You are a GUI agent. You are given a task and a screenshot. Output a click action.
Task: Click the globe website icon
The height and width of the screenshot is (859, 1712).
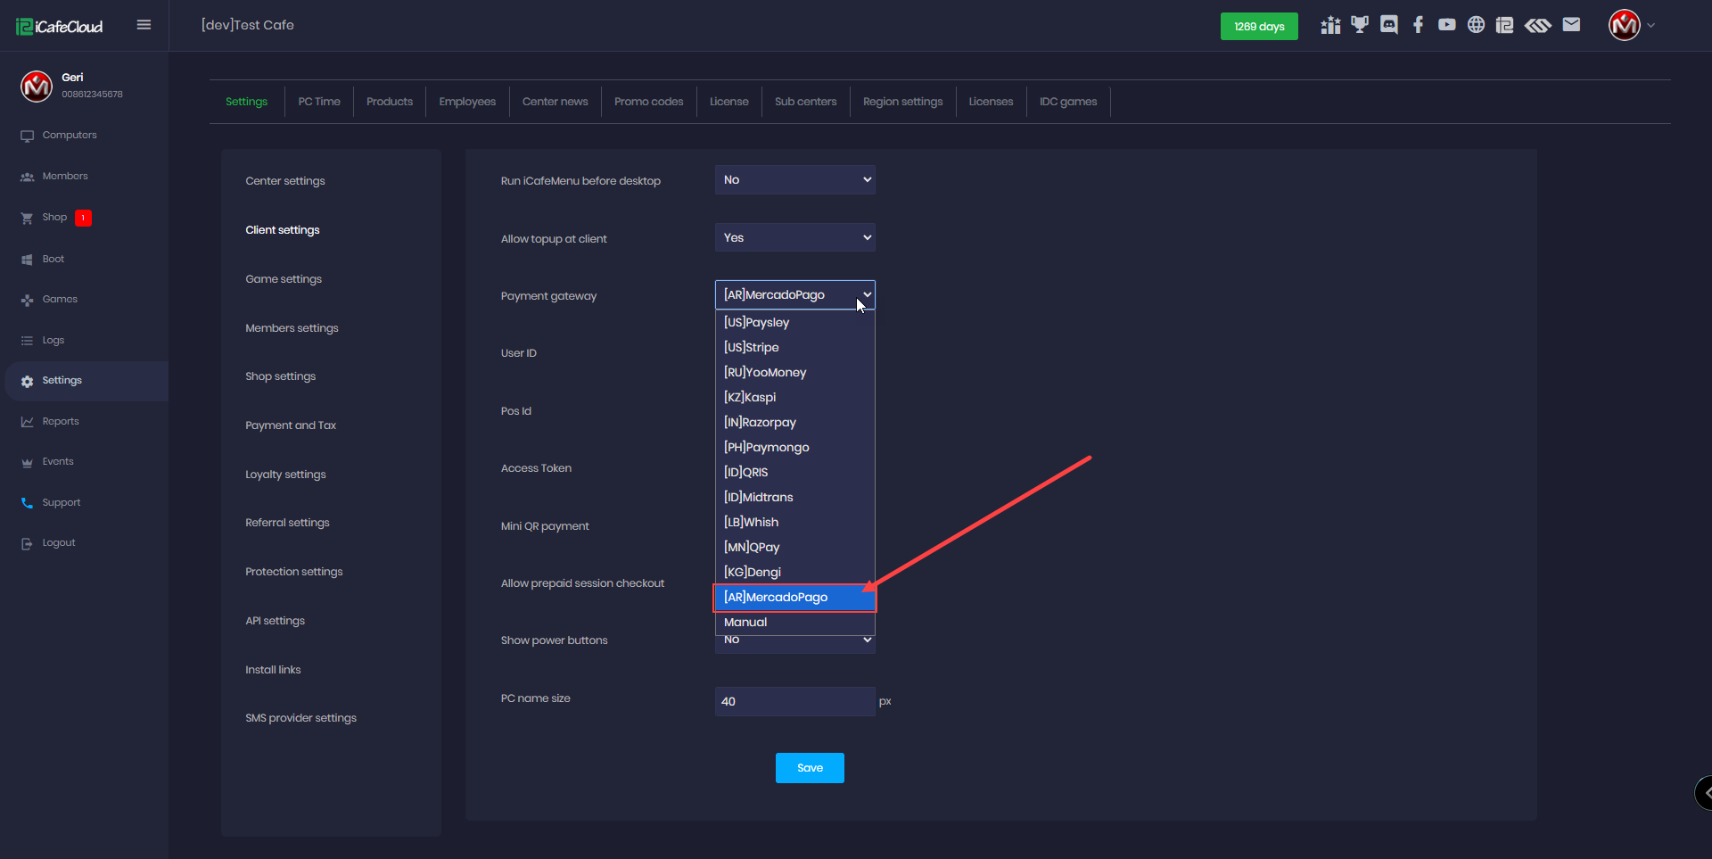pyautogui.click(x=1476, y=25)
